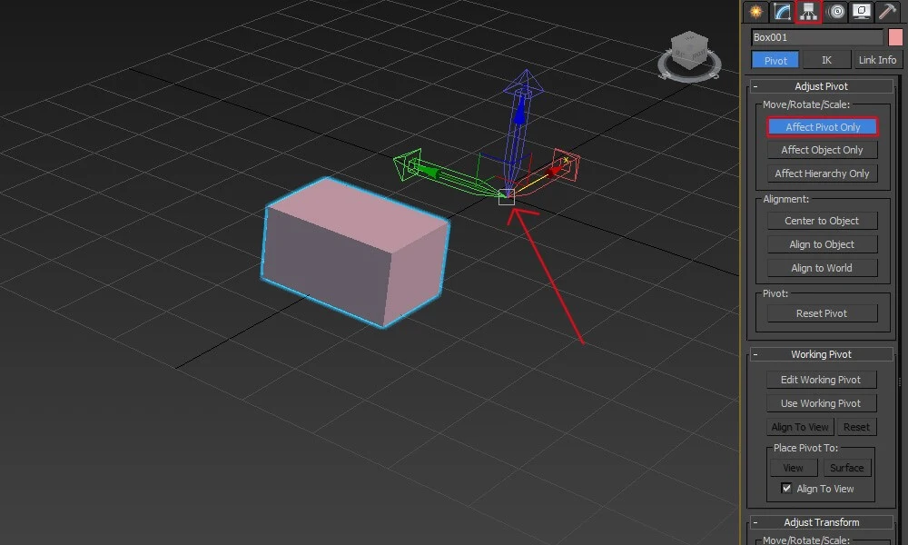Toggle Edit Working Pivot
The image size is (908, 545).
tap(821, 380)
